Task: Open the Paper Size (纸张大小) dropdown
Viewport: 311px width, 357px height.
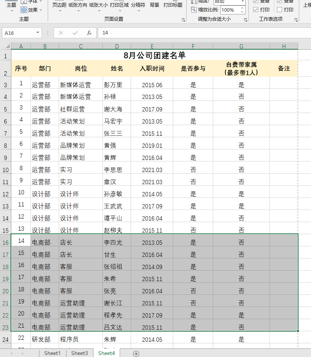Action: pos(99,6)
